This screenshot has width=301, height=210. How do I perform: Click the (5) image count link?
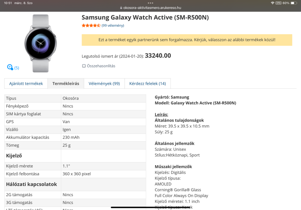coord(17,68)
